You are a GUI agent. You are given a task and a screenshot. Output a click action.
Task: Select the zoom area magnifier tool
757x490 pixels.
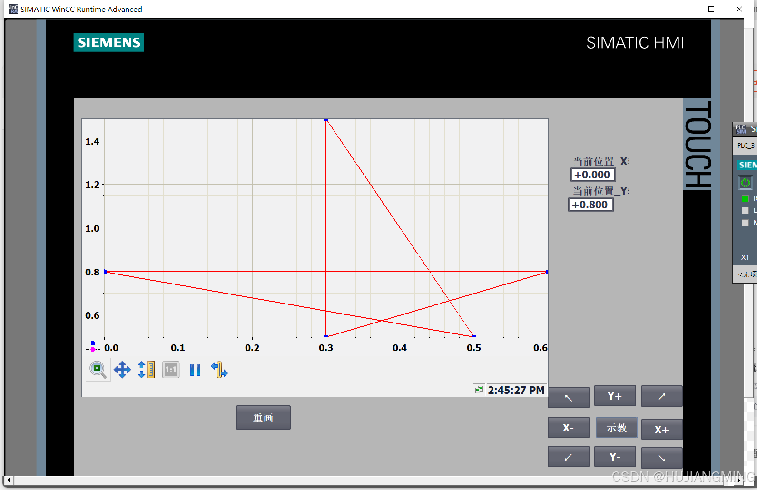pos(98,370)
